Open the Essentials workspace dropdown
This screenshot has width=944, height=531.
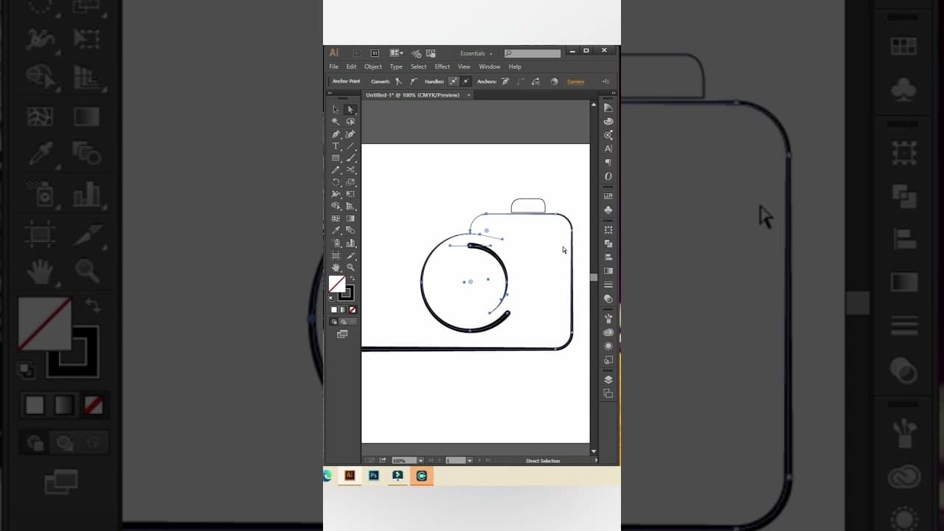click(476, 53)
